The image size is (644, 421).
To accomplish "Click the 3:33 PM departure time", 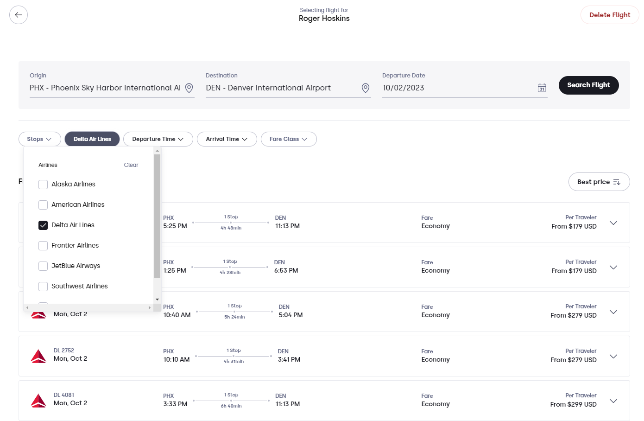I will click(x=175, y=404).
